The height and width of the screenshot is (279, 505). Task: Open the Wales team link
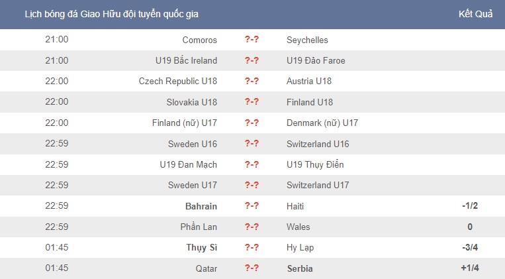coord(298,227)
